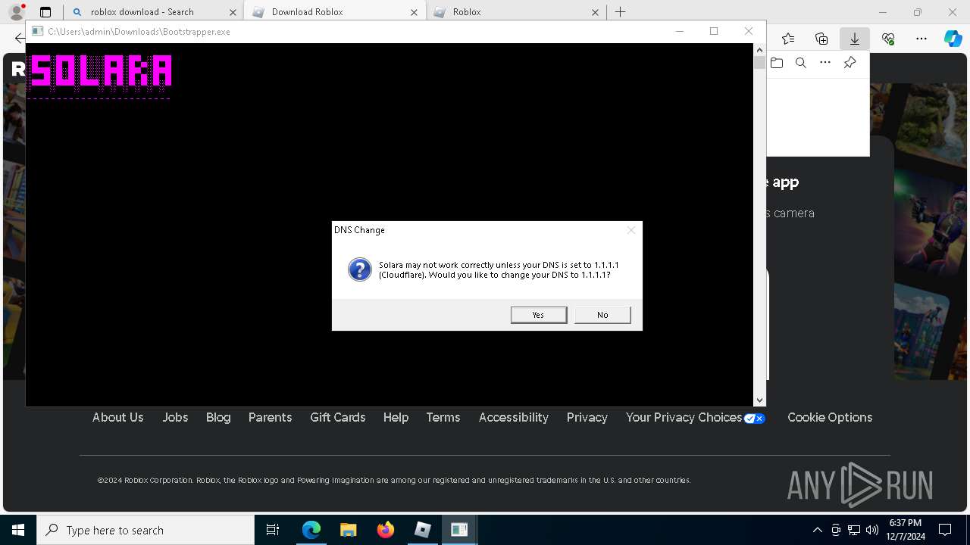Viewport: 970px width, 545px height.
Task: Click the question mark icon in the dialog
Action: [x=360, y=269]
